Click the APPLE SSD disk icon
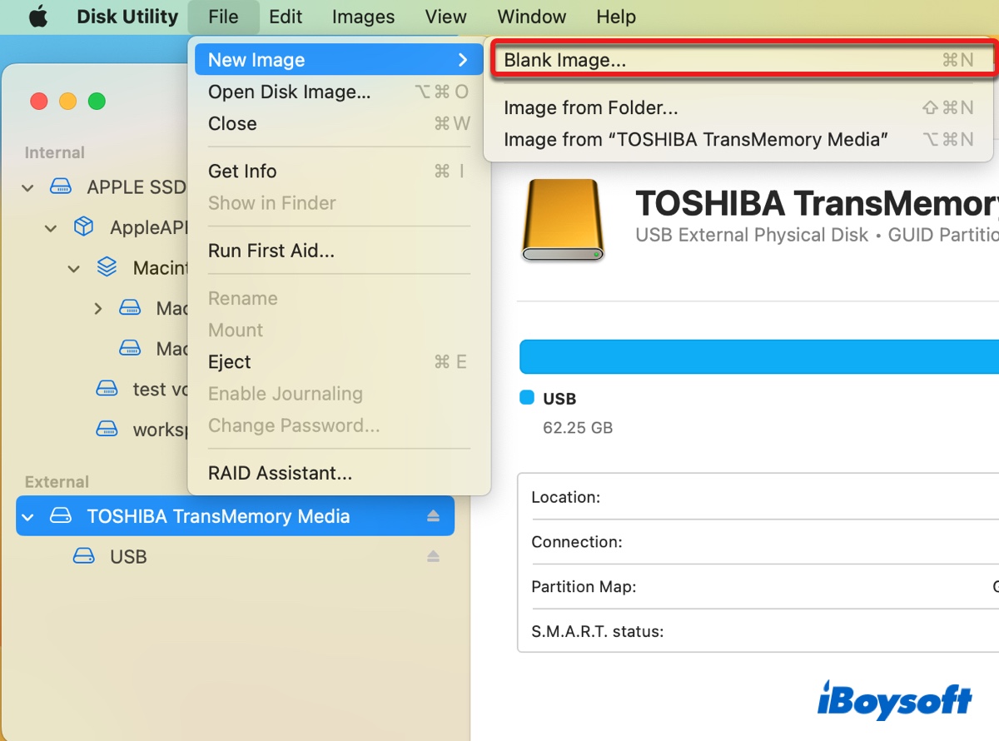The width and height of the screenshot is (999, 741). [62, 187]
